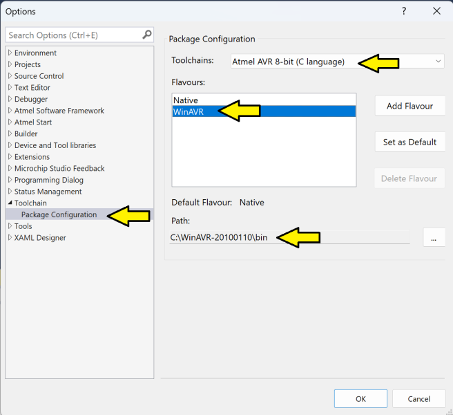Expand the Environment tree node

point(10,53)
